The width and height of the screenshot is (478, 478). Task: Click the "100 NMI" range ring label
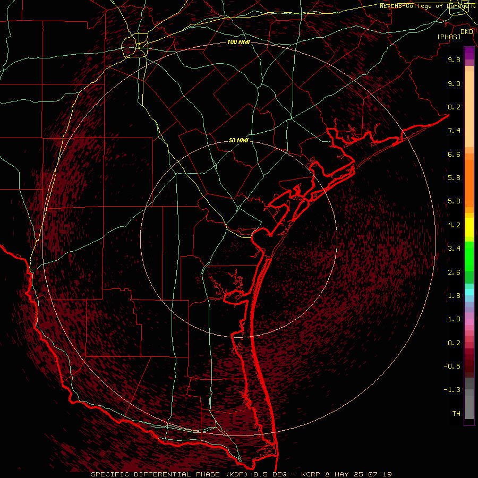point(238,42)
